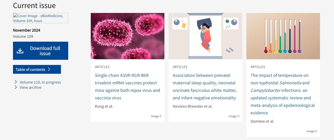
Task: Click the Kong et al. author line
Action: pos(104,106)
